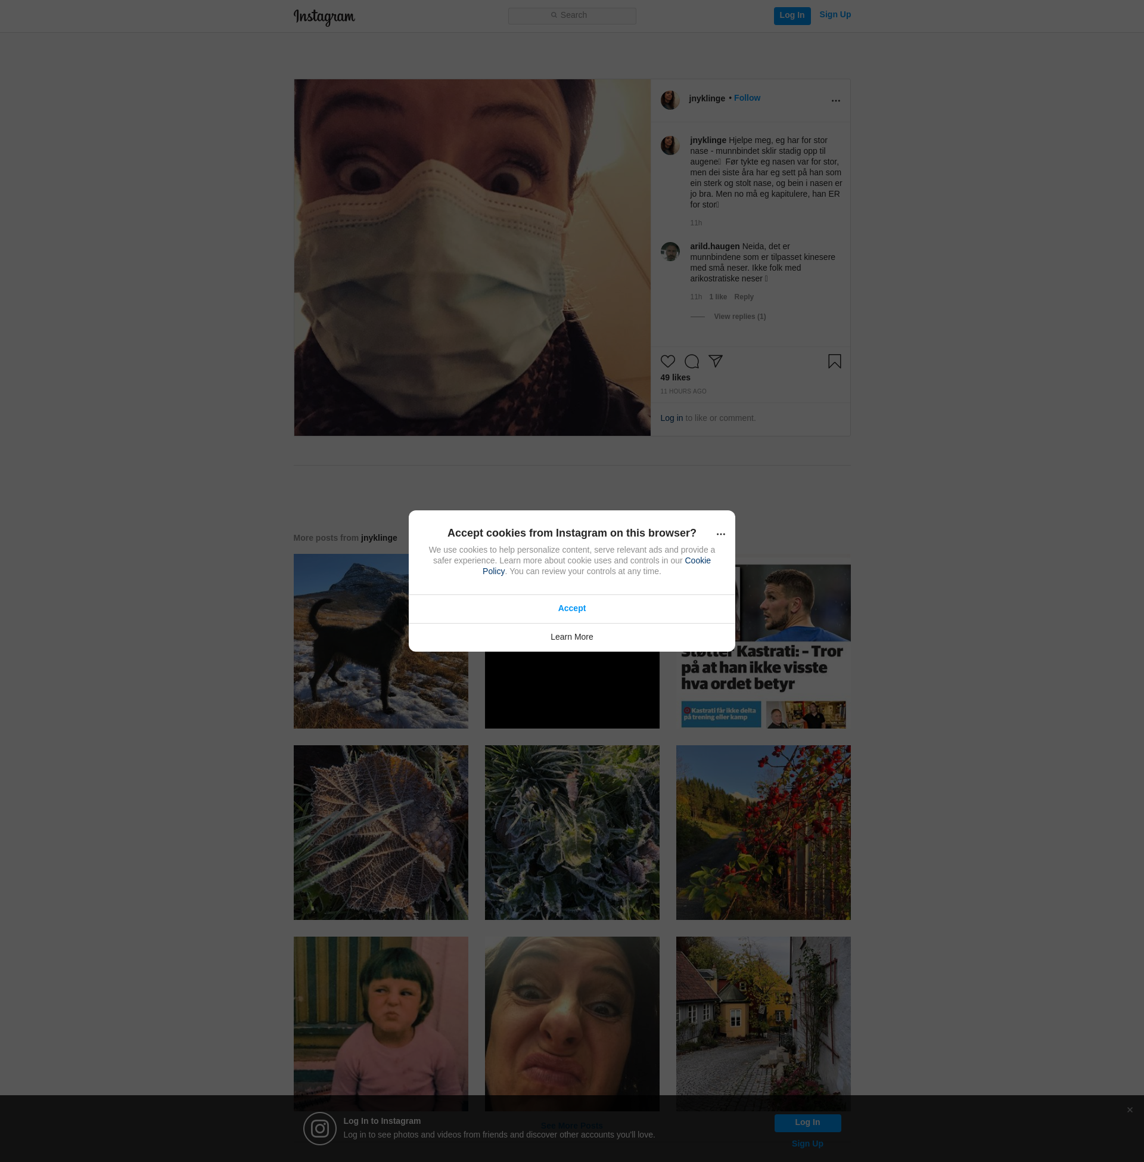Open the masked selfie main photo
The image size is (1144, 1162).
click(x=472, y=258)
